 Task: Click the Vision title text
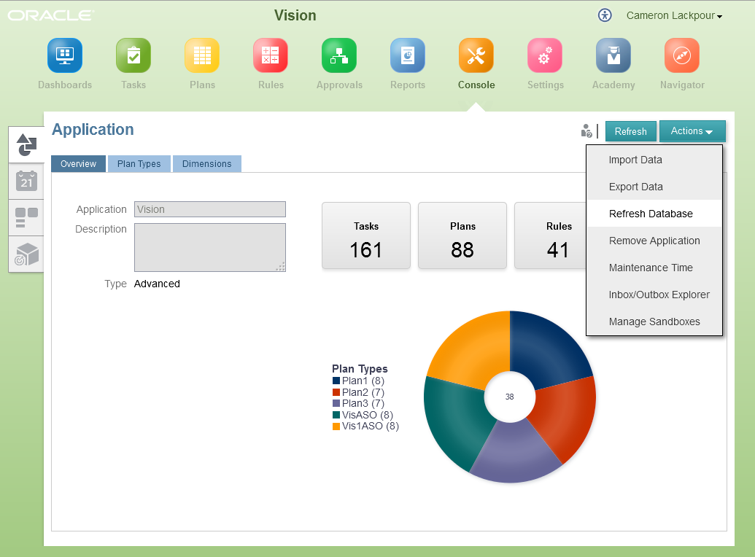click(x=295, y=15)
